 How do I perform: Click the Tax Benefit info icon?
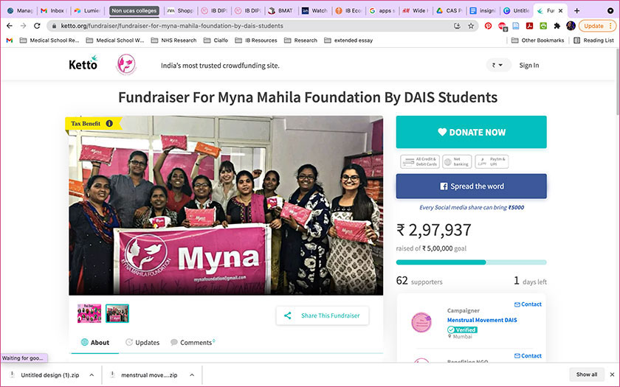pyautogui.click(x=109, y=124)
